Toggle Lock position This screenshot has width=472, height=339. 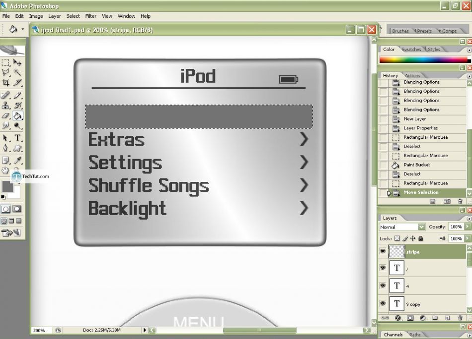point(413,238)
